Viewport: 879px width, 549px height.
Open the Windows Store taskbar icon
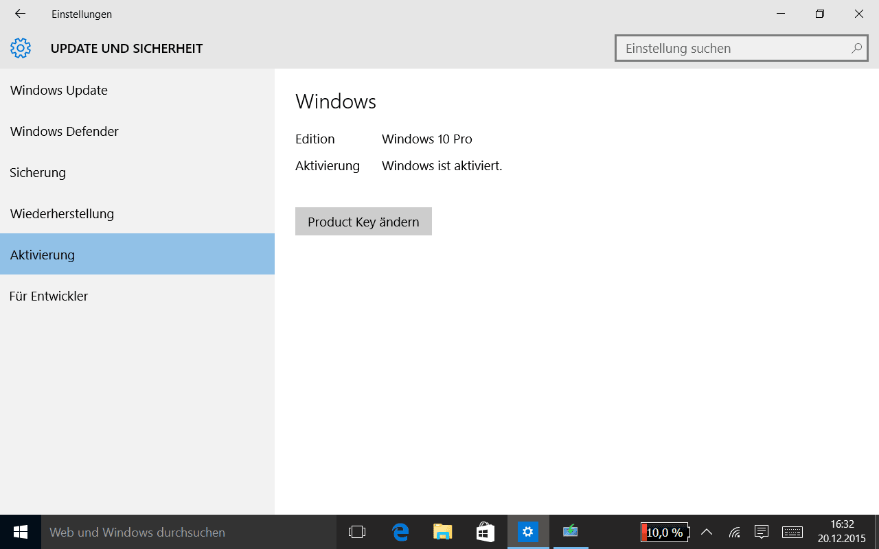[486, 532]
